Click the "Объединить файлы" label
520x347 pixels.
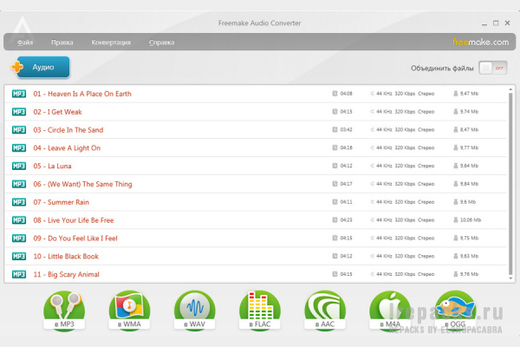[x=442, y=69]
